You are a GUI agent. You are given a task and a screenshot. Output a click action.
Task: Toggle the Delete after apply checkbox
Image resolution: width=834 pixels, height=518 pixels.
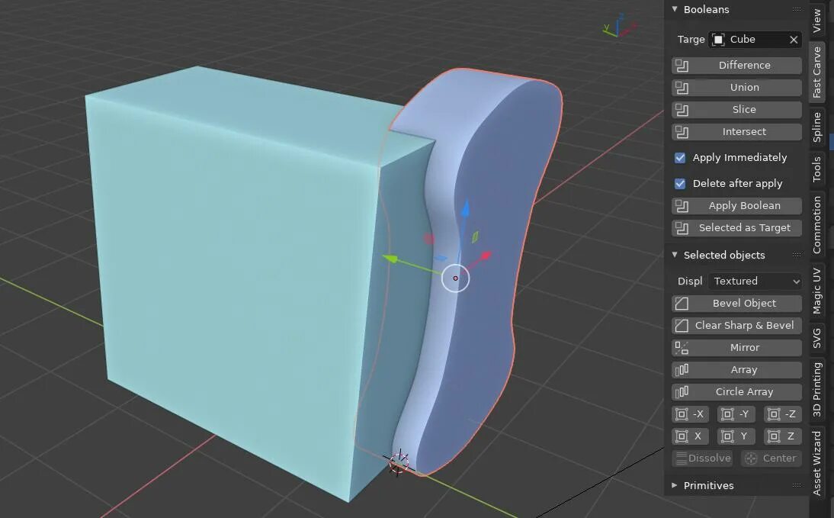[680, 184]
